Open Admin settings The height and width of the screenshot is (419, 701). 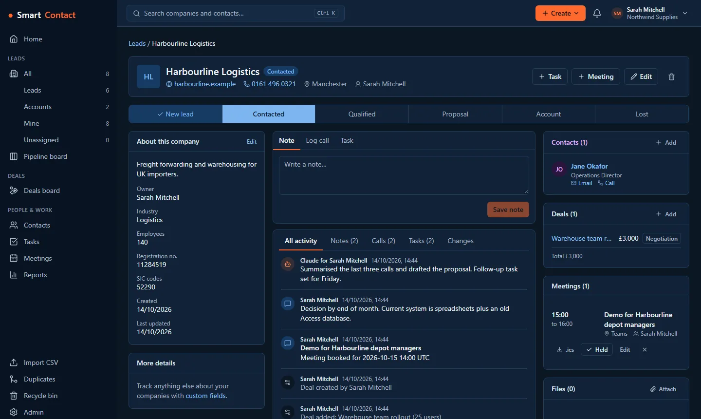click(x=58, y=412)
